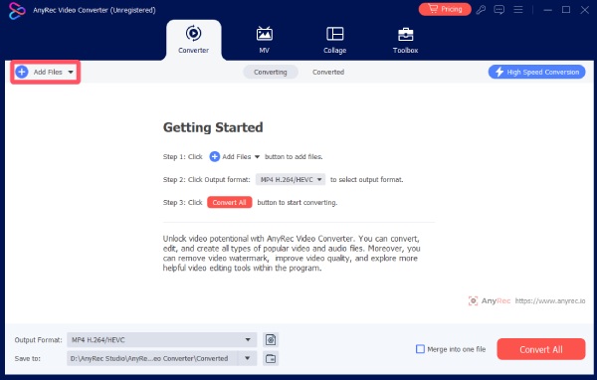Click the Add Files plus icon in toolbar
The height and width of the screenshot is (380, 597).
[22, 72]
